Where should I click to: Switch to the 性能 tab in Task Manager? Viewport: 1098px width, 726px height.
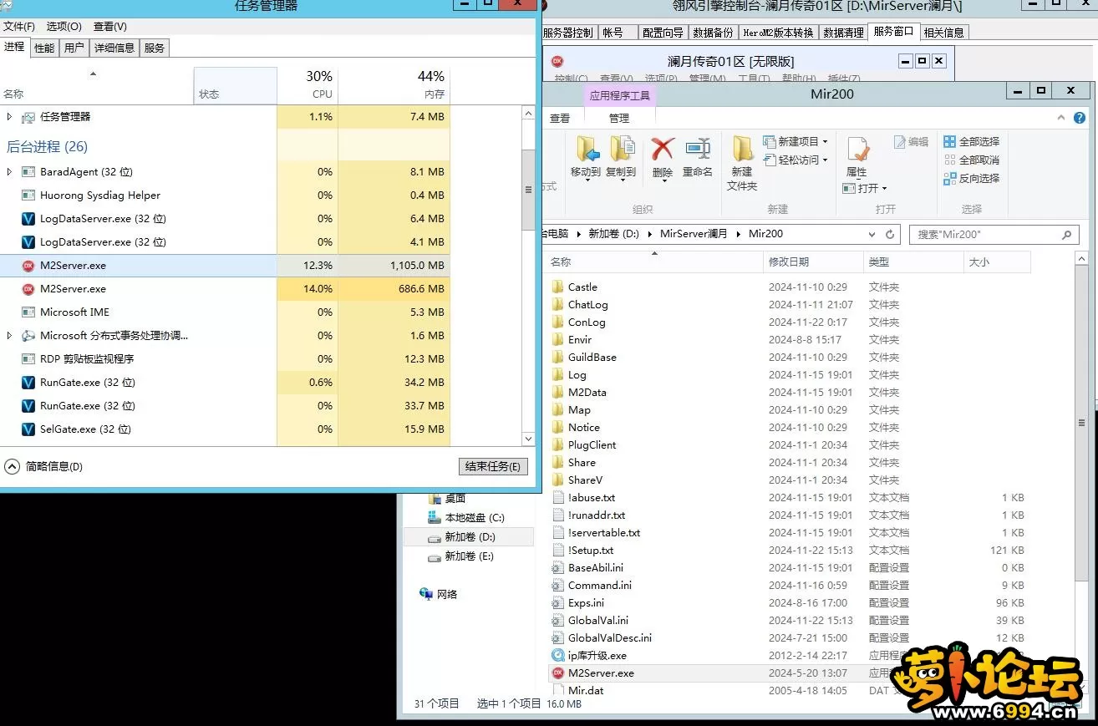coord(44,48)
